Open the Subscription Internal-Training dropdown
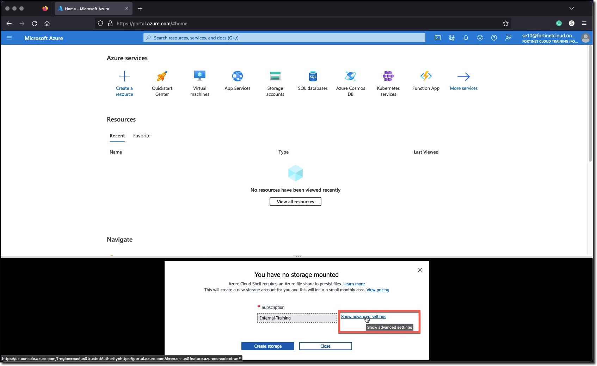Image resolution: width=597 pixels, height=366 pixels. click(297, 318)
